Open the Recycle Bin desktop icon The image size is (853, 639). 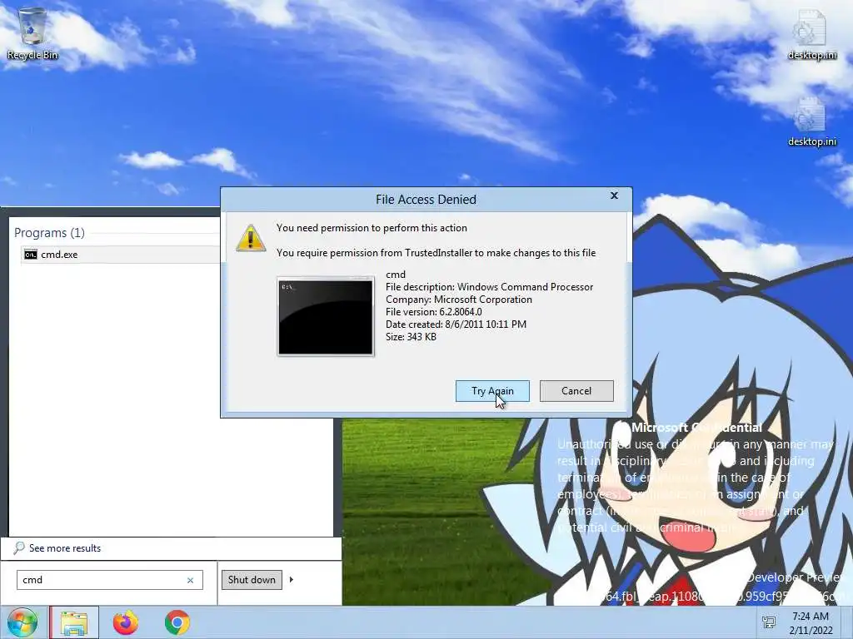(x=32, y=33)
